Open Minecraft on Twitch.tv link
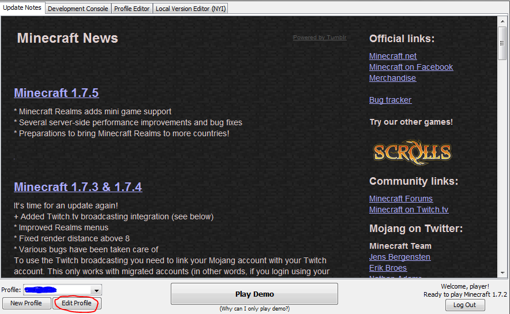510x314 pixels. 409,210
